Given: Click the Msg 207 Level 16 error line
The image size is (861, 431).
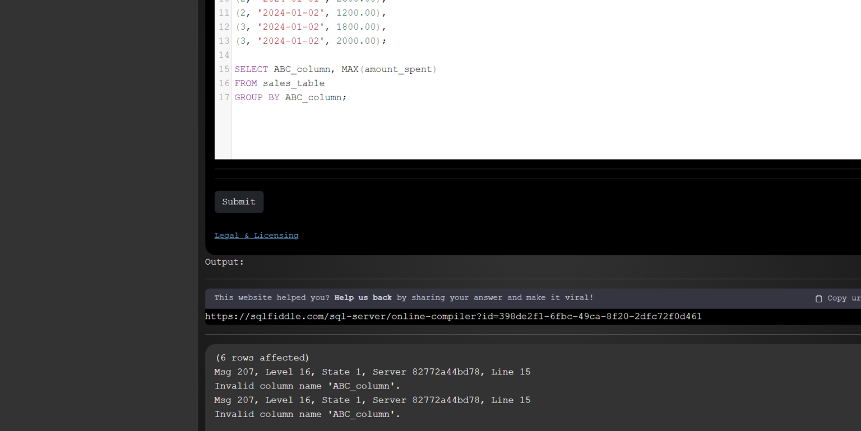Looking at the screenshot, I should (x=372, y=372).
